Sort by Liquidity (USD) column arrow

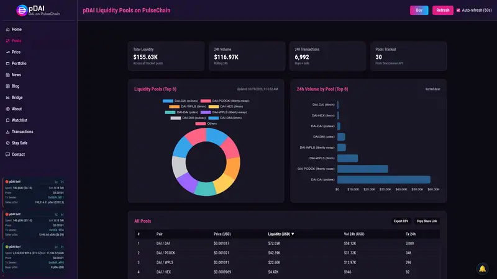point(293,234)
